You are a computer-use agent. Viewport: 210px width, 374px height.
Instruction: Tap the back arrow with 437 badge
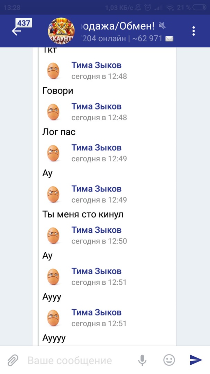tap(17, 30)
